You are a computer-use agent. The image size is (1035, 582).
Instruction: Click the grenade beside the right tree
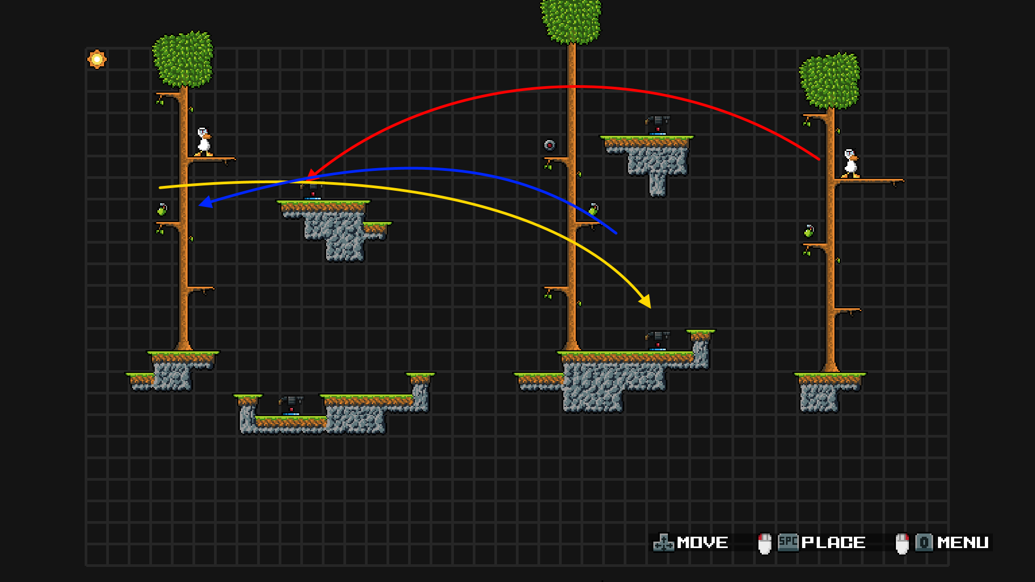coord(809,231)
